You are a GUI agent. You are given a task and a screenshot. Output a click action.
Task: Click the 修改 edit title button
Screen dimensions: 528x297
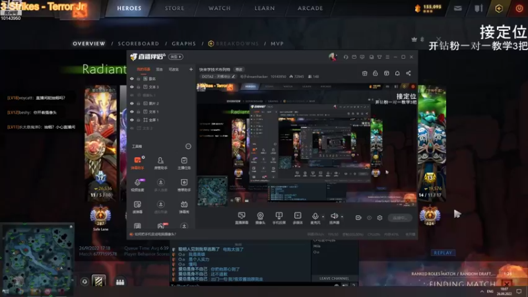(239, 69)
